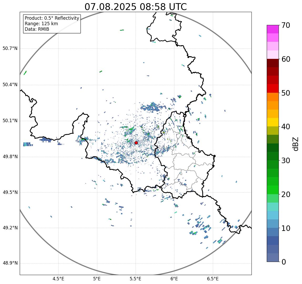302x284 pixels.
Task: Click the 6°E longitude label
Action: [174, 279]
